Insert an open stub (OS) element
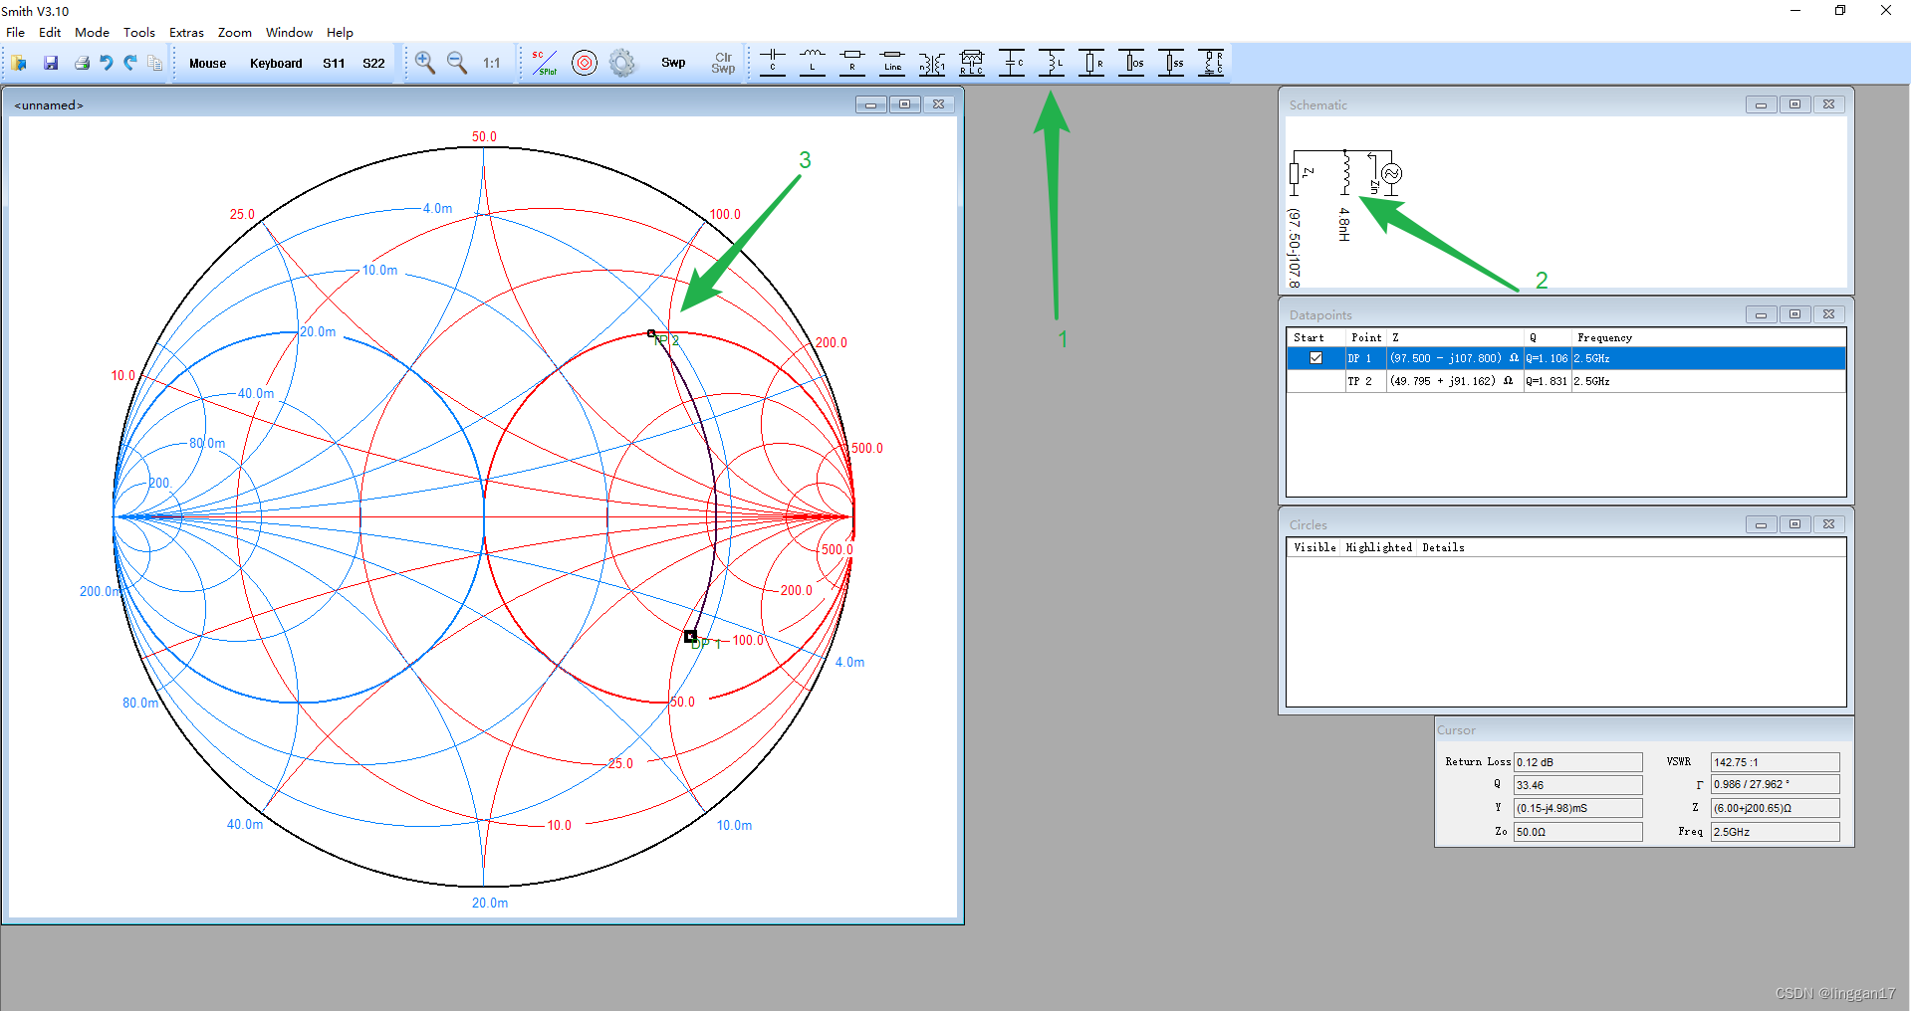 pos(1131,63)
